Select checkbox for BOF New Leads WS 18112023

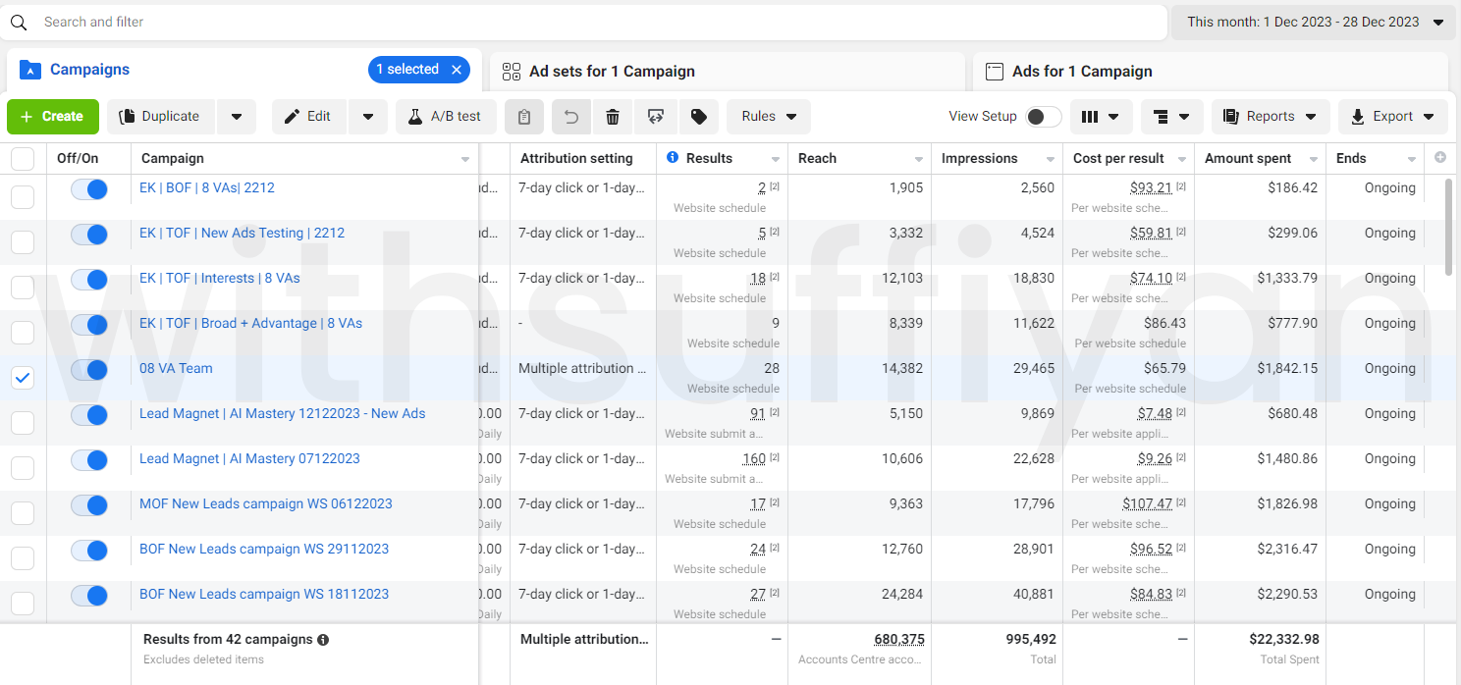pyautogui.click(x=23, y=604)
